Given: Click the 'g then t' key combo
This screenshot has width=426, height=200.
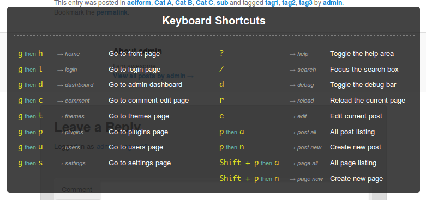Looking at the screenshot, I should coord(31,116).
